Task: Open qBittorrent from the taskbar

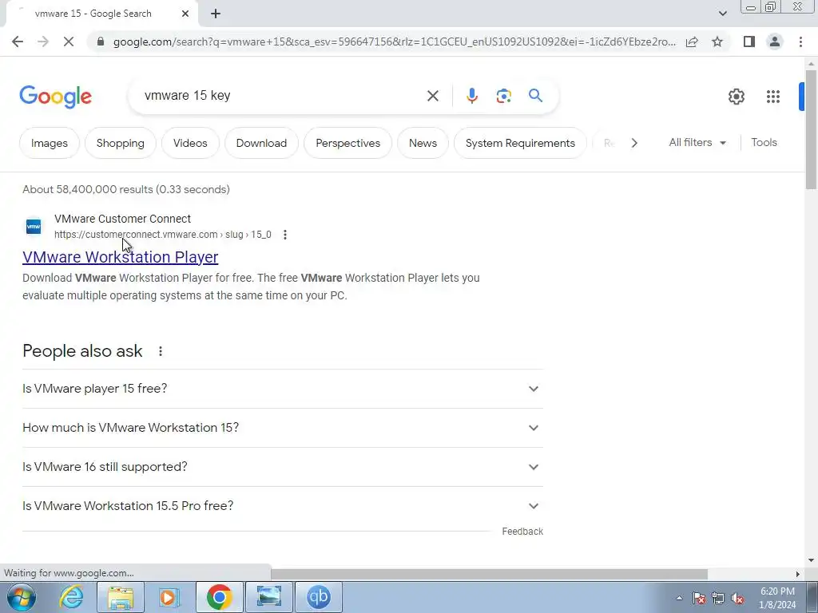Action: tap(319, 597)
